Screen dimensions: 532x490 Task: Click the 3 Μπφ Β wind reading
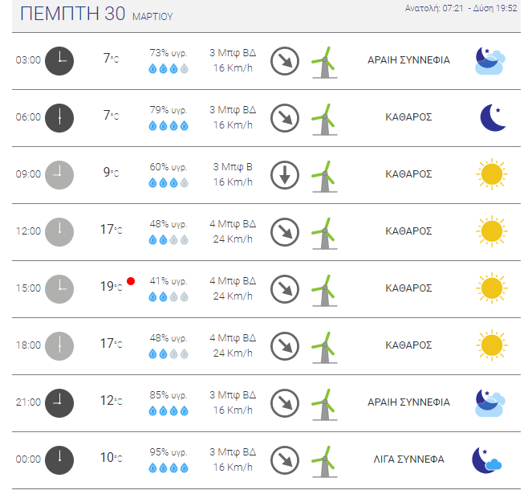point(233,167)
